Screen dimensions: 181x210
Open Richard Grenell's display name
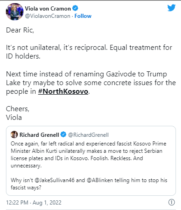click(x=39, y=135)
